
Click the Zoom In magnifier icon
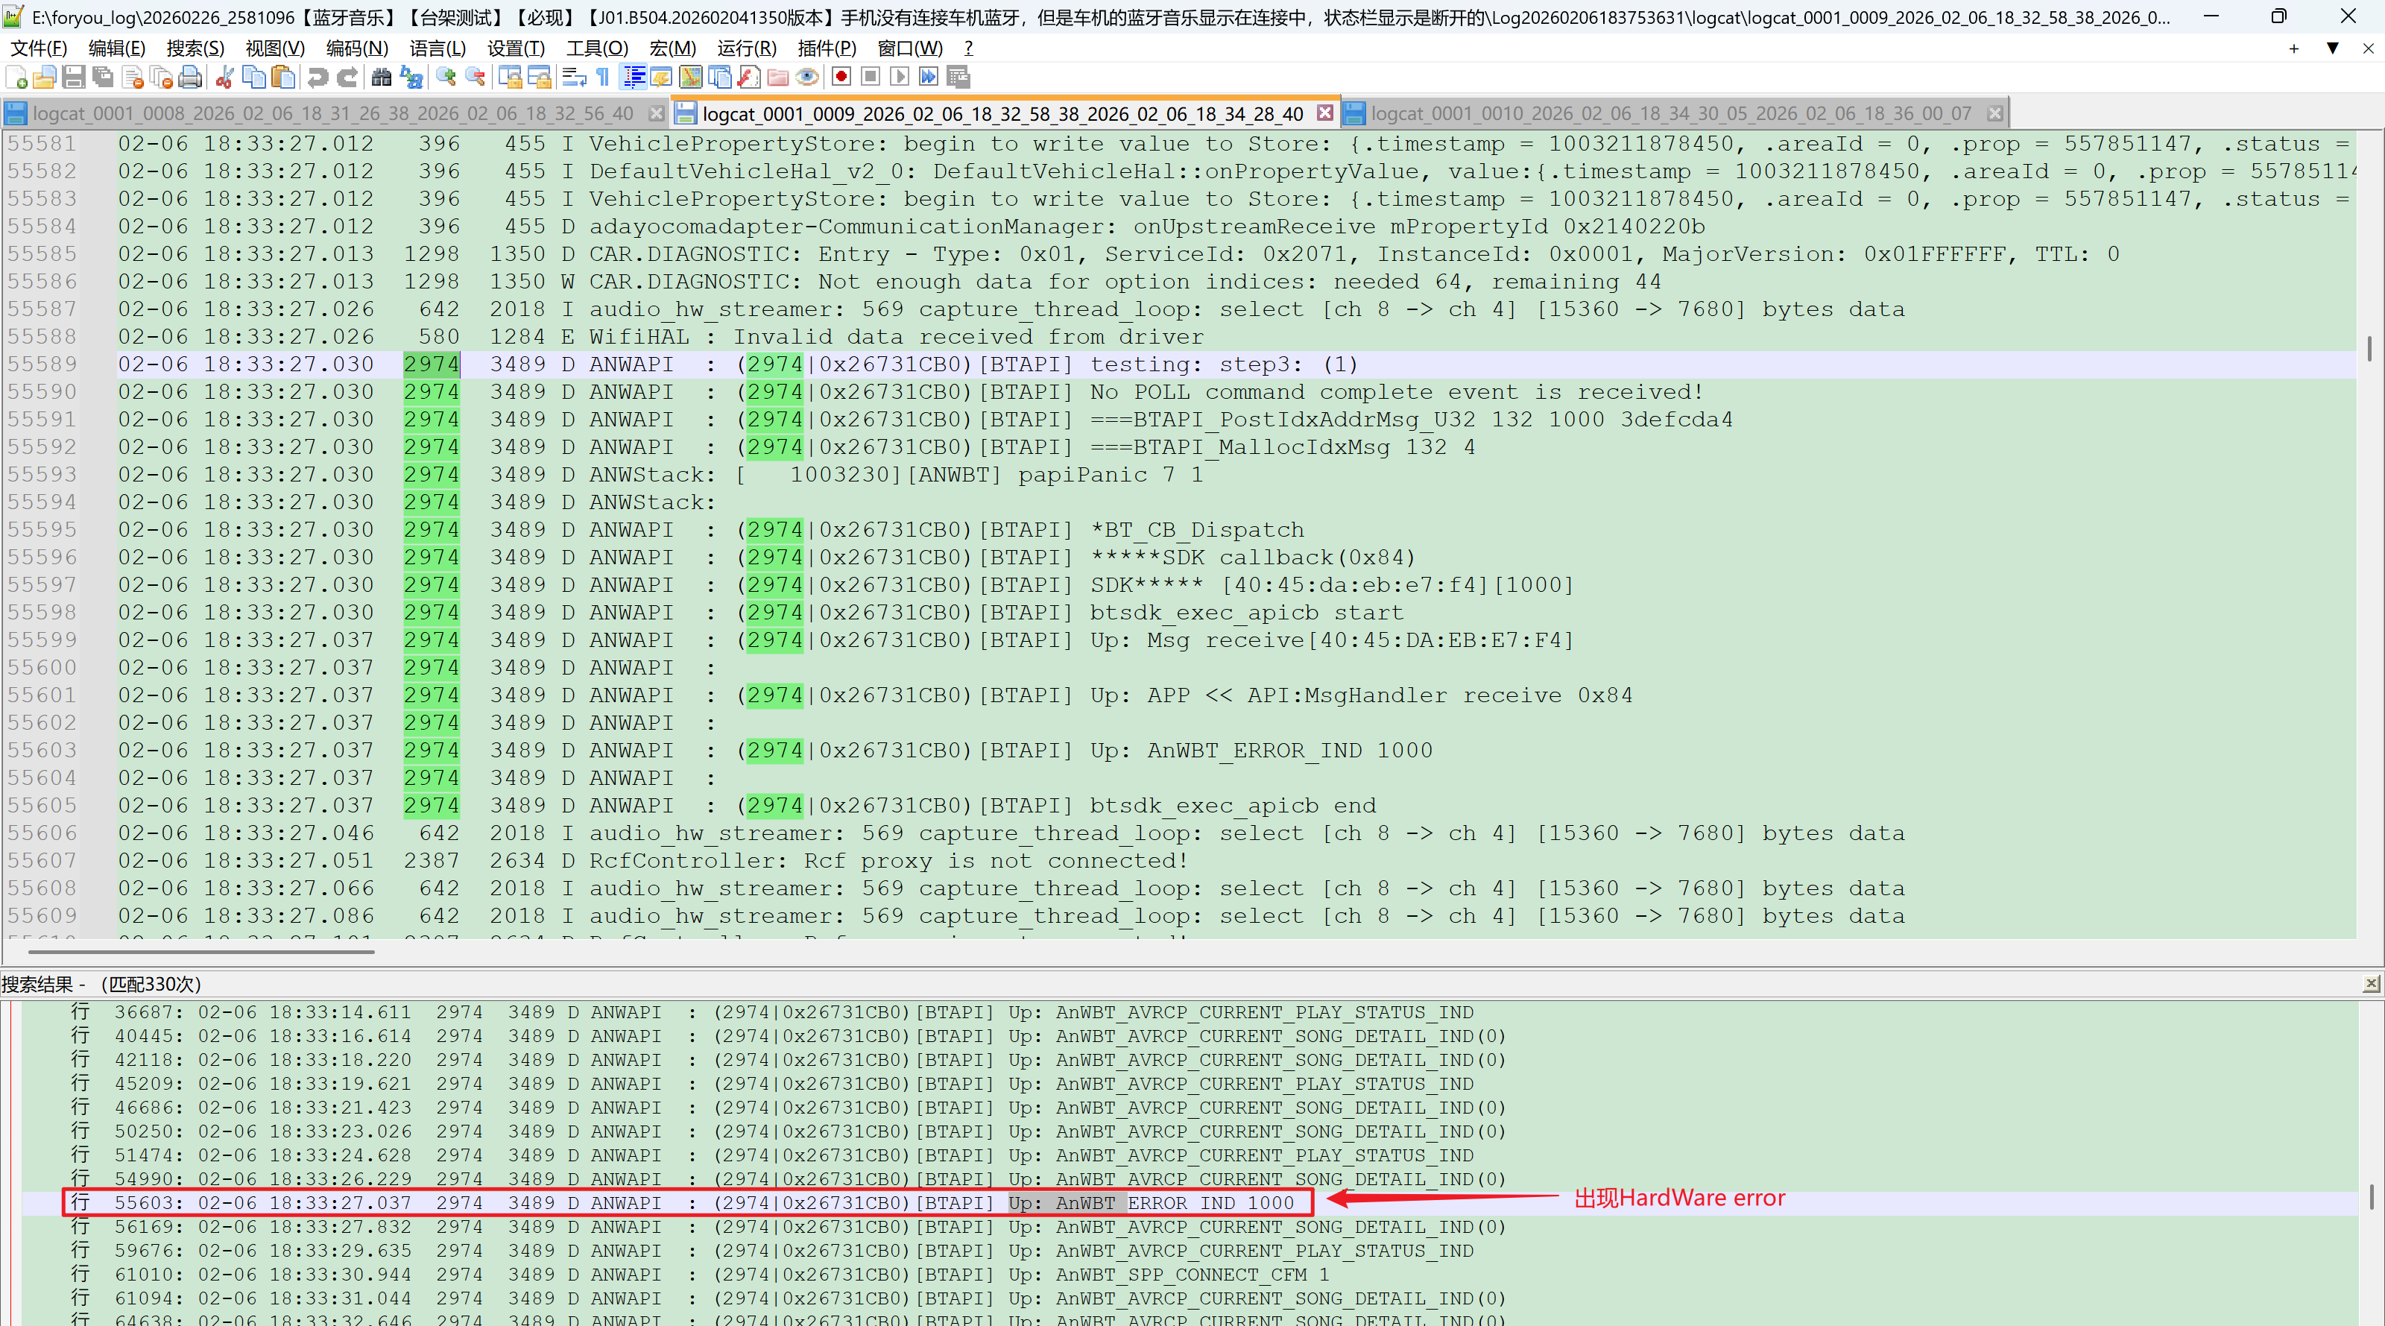click(446, 78)
